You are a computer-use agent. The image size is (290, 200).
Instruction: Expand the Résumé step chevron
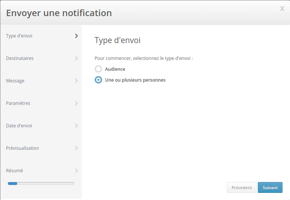pos(76,171)
